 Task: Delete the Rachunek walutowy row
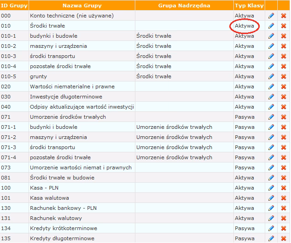pos(284,218)
